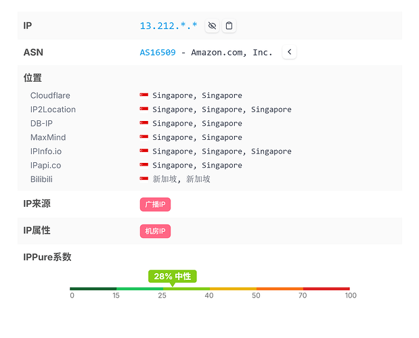This screenshot has width=419, height=338.
Task: Click Singapore flag in DB-IP row
Action: click(144, 123)
